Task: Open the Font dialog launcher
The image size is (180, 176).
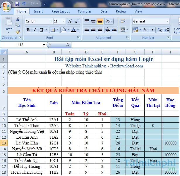Action: coord(78,37)
